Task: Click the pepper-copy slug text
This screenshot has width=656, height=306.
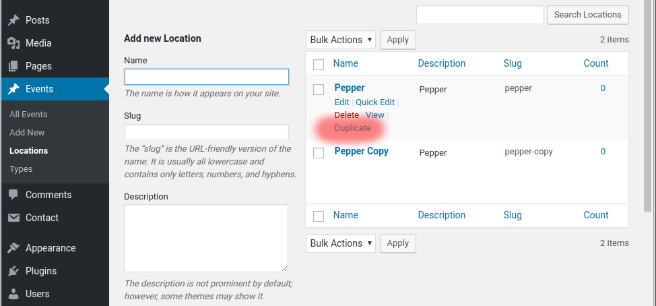Action: pos(529,152)
